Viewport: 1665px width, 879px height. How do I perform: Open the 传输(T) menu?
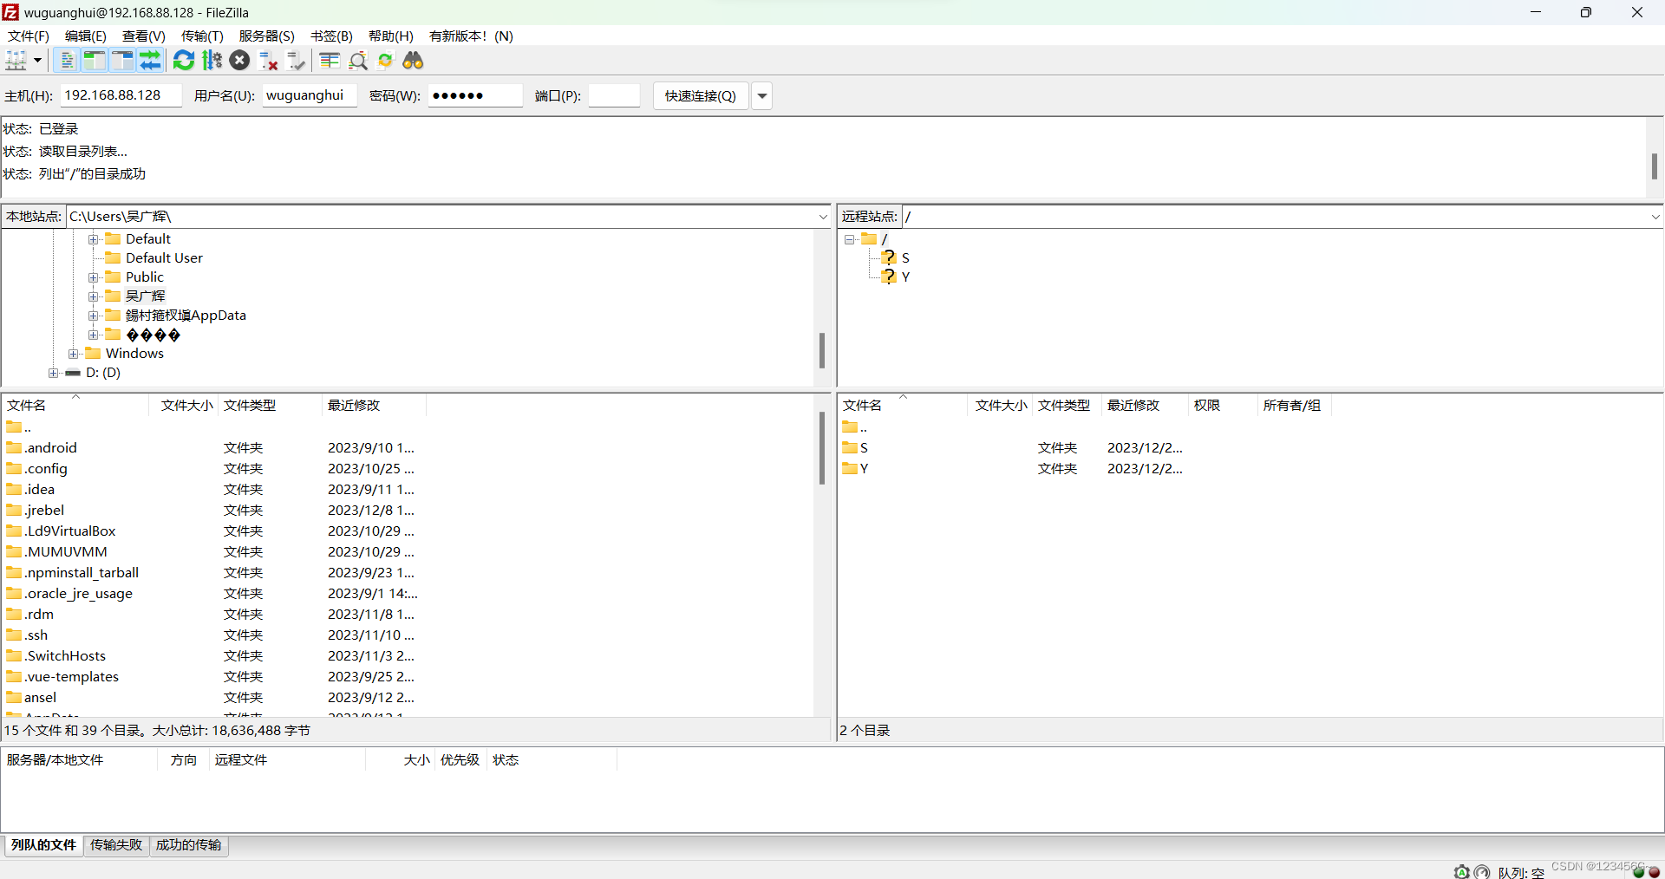pos(202,36)
